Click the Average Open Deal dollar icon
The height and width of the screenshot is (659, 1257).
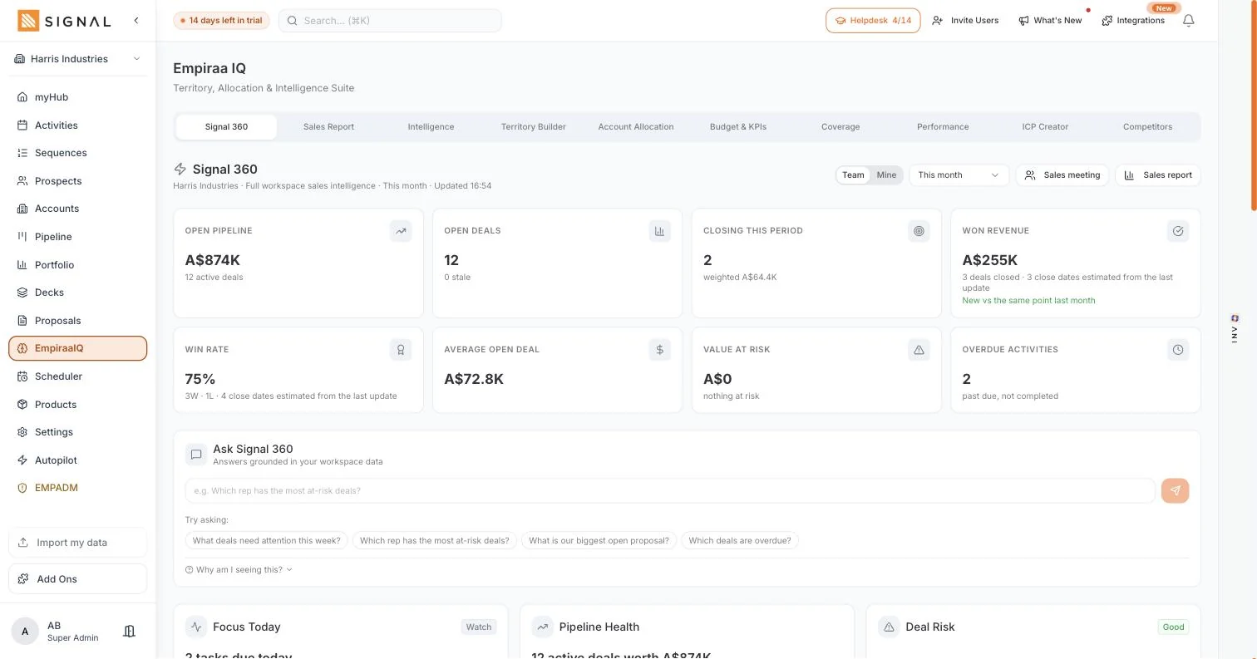point(660,350)
